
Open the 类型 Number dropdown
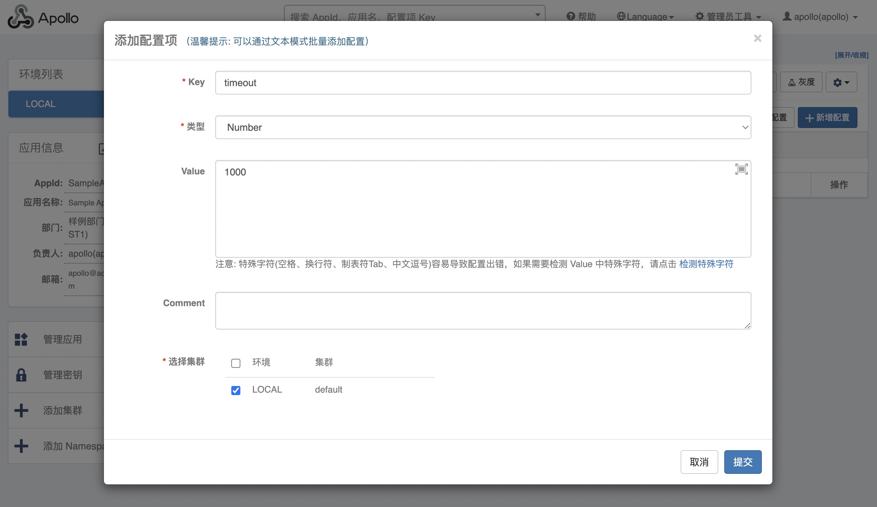483,127
